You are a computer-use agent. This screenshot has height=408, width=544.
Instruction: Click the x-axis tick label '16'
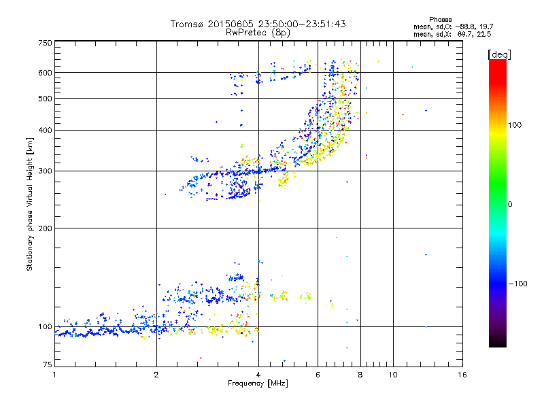point(462,375)
